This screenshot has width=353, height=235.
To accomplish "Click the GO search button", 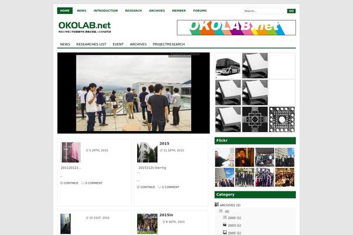I will (291, 11).
